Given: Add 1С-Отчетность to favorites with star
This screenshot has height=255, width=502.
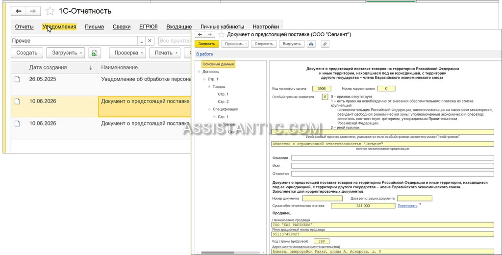Looking at the screenshot, I should (x=50, y=11).
